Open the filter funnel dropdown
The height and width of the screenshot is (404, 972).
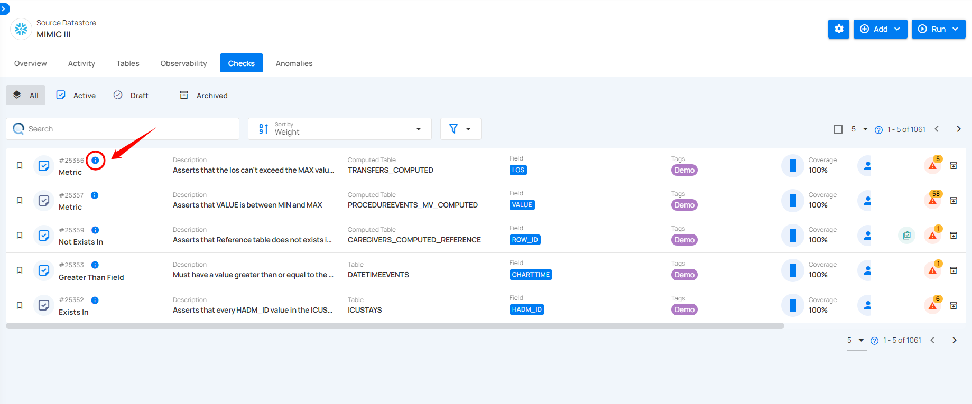coord(460,129)
